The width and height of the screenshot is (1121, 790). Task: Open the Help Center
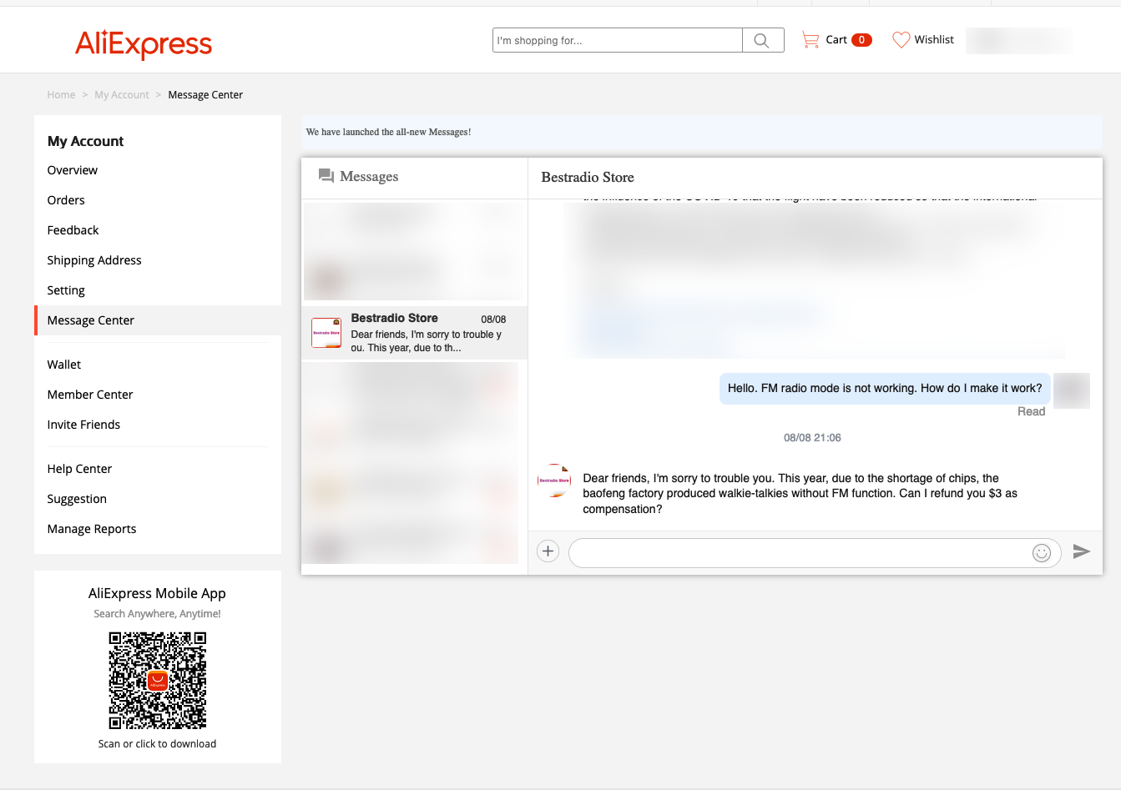[79, 468]
